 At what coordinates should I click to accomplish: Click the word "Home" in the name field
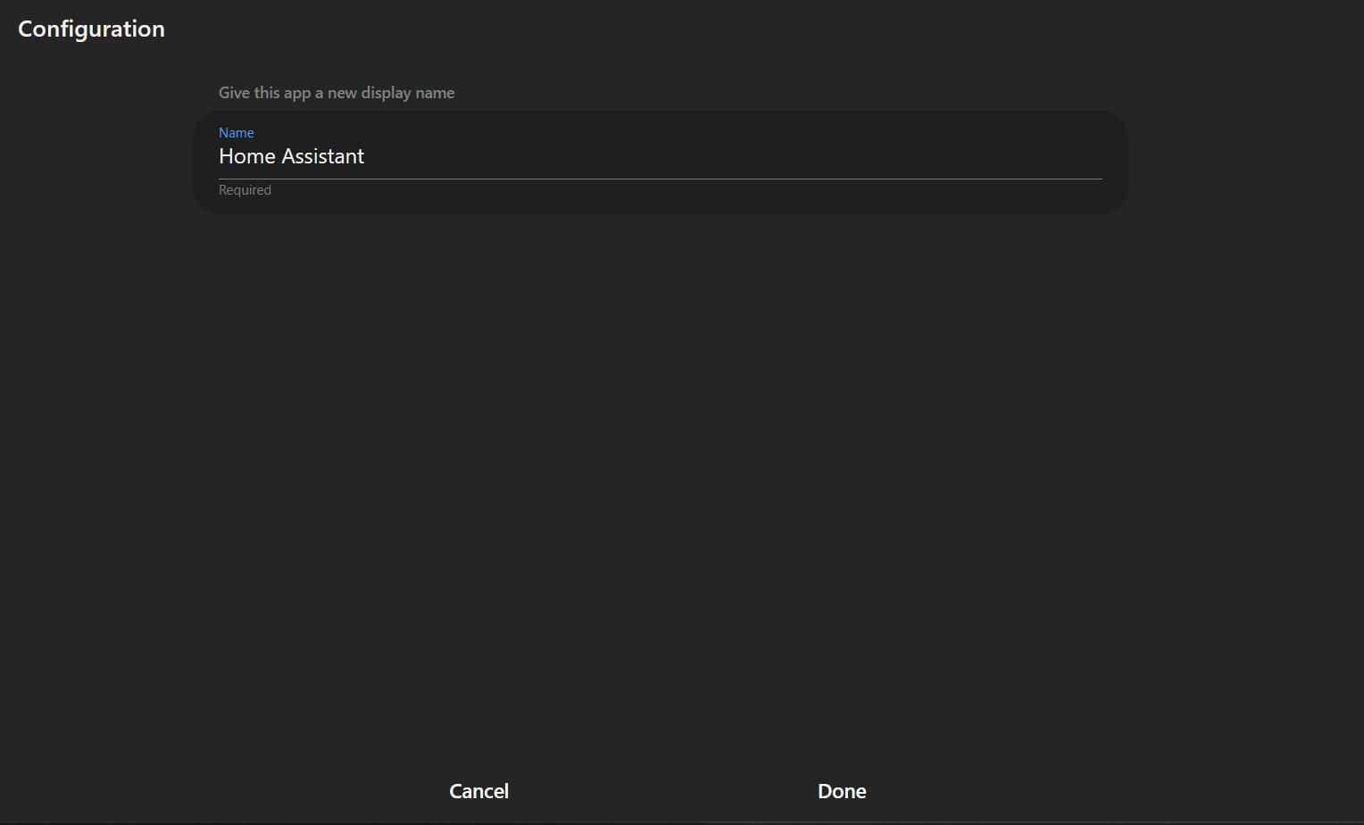click(x=246, y=156)
